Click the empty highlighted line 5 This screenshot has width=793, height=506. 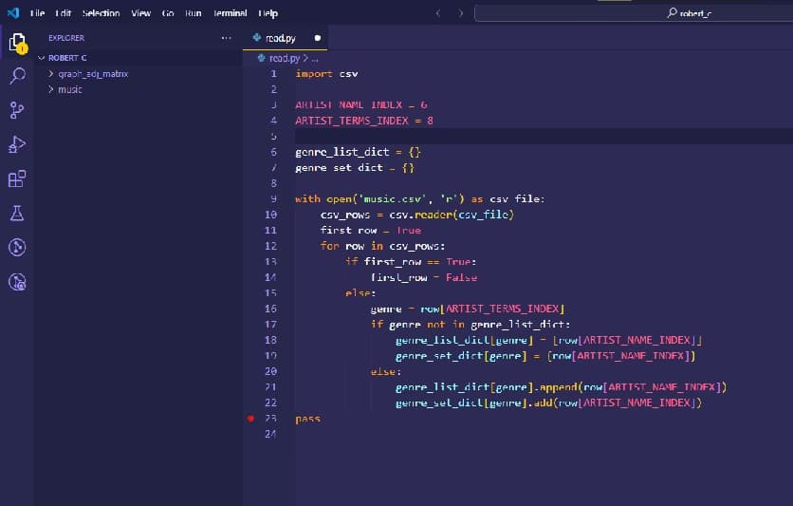pyautogui.click(x=544, y=136)
